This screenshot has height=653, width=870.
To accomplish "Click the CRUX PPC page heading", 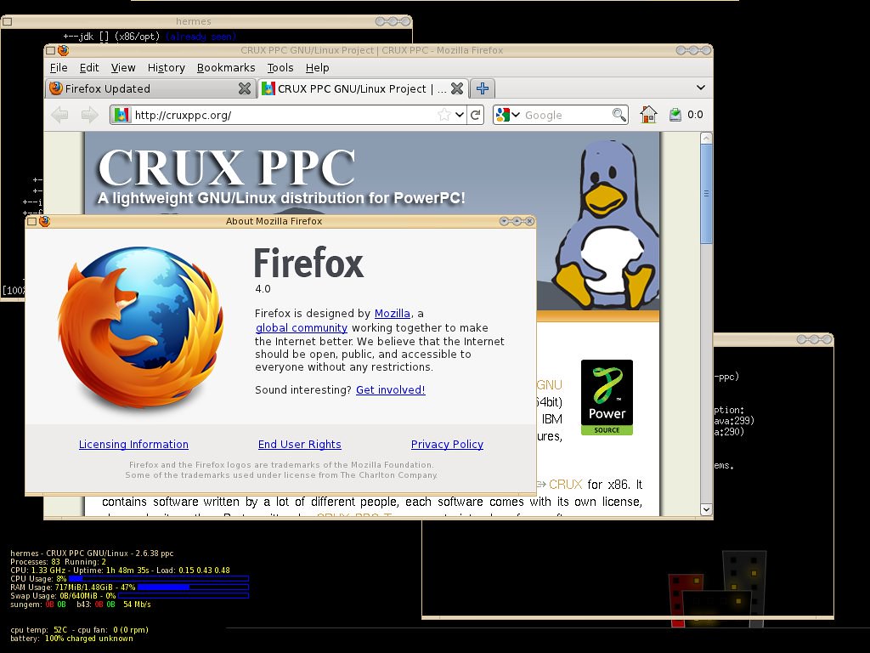I will [x=226, y=168].
